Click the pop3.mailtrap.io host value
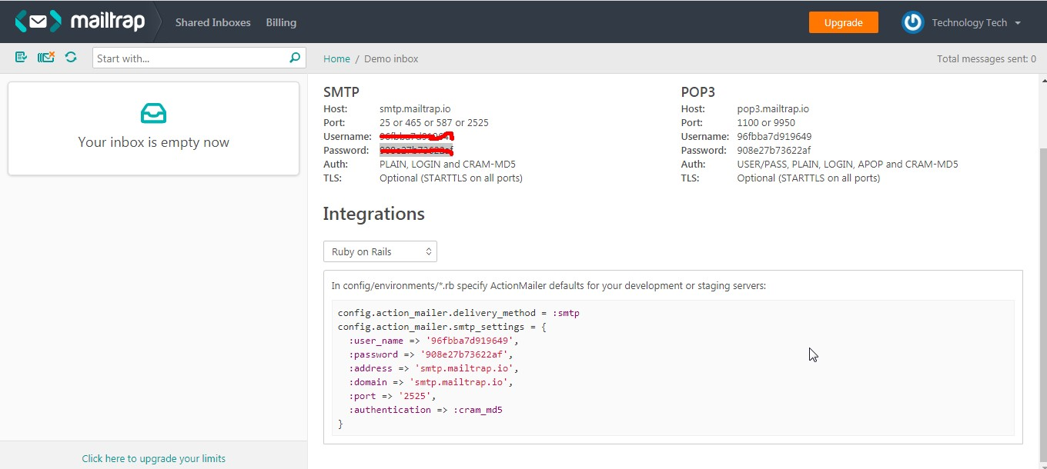This screenshot has height=469, width=1047. coord(773,109)
